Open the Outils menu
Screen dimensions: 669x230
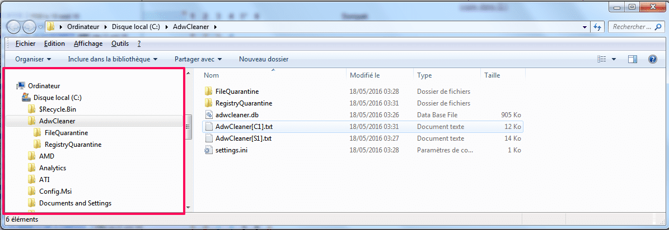[x=120, y=44]
